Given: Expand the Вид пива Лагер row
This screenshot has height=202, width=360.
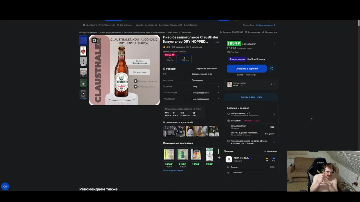Looking at the screenshot, I should 191,86.
